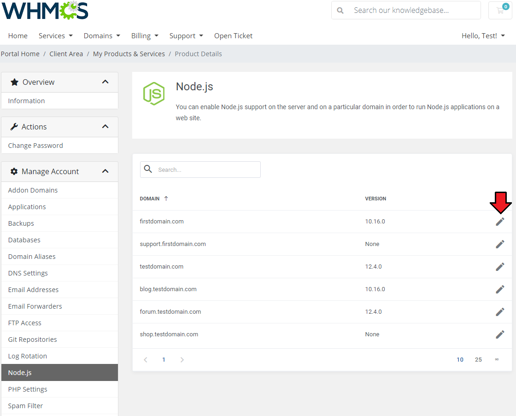Open the shopping cart icon

click(x=500, y=10)
